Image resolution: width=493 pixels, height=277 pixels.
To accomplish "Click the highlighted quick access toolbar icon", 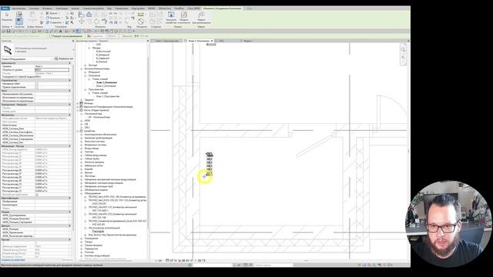I will (x=79, y=32).
